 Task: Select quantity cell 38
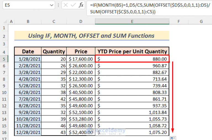pyautogui.click(x=54, y=92)
